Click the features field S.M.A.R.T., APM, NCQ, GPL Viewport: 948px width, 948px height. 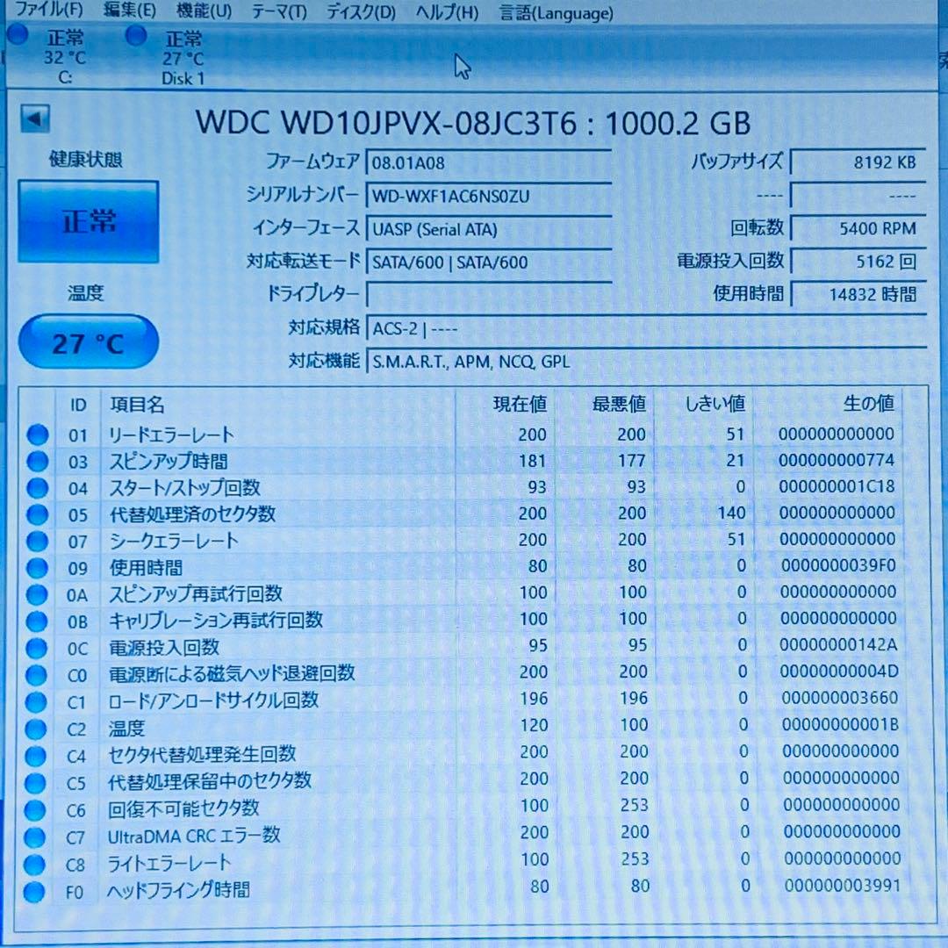pos(646,361)
